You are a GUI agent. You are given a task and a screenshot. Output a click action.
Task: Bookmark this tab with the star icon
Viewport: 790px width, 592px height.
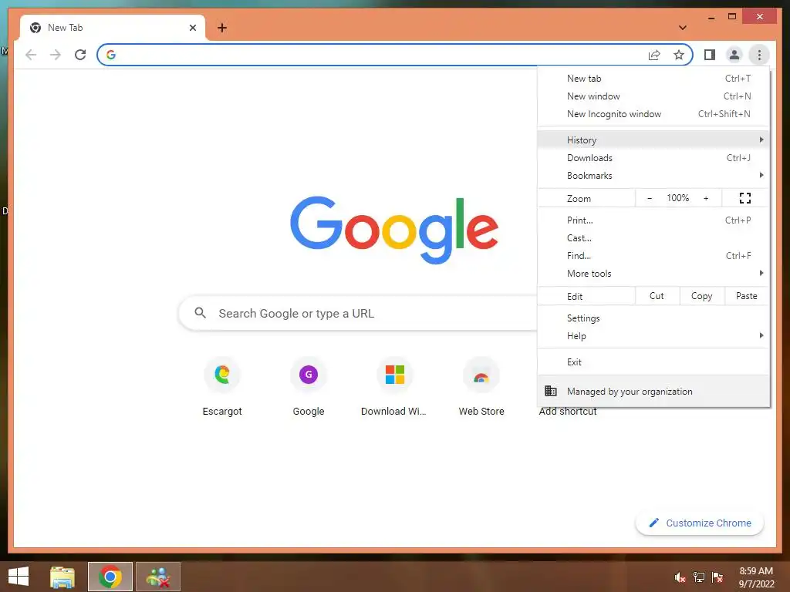coord(679,55)
